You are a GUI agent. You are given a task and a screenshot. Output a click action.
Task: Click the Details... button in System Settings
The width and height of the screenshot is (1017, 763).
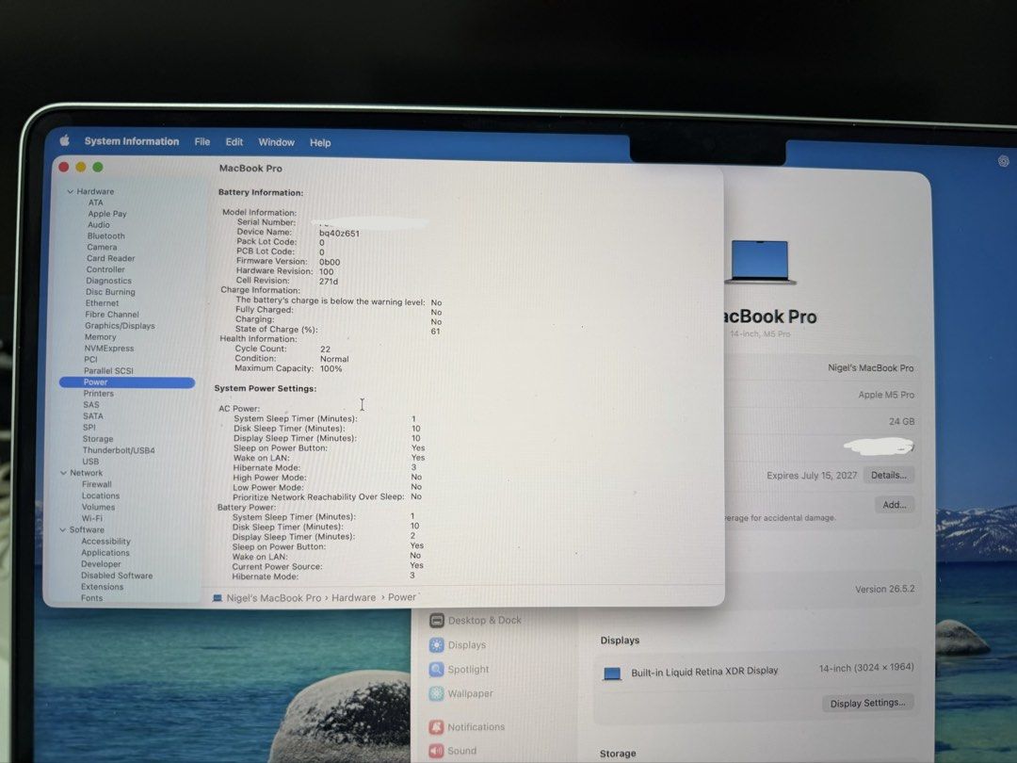(889, 476)
